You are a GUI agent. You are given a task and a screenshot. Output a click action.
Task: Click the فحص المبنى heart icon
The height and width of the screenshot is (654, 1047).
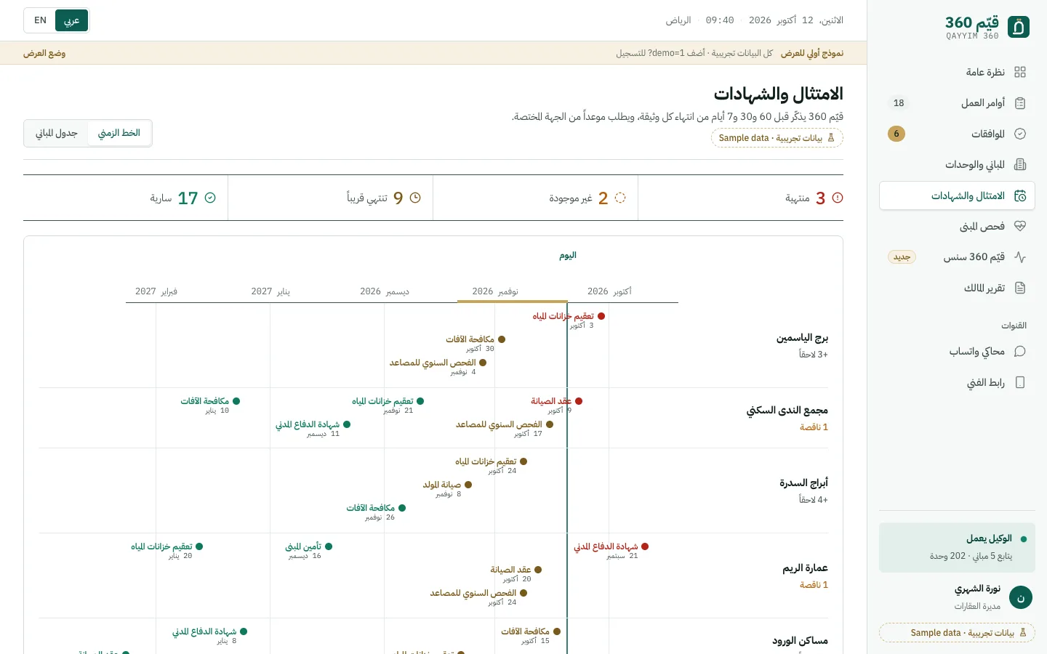[x=1020, y=226]
